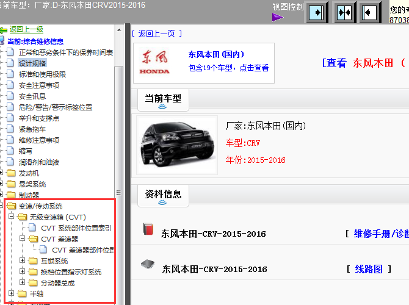409x305 pixels.
Task: Click document icon for 正常和恶劣条件下的保养时间表
Action: 10,52
